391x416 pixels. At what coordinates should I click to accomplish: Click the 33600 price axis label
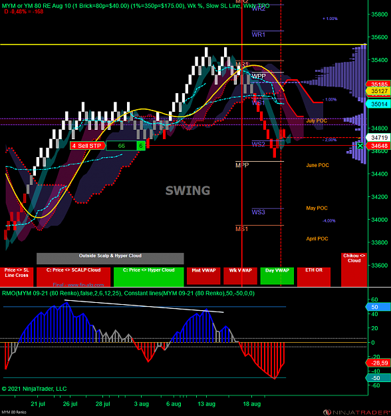(379, 266)
